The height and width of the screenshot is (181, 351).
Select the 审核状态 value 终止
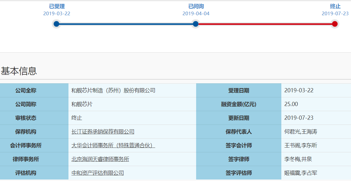77,118
